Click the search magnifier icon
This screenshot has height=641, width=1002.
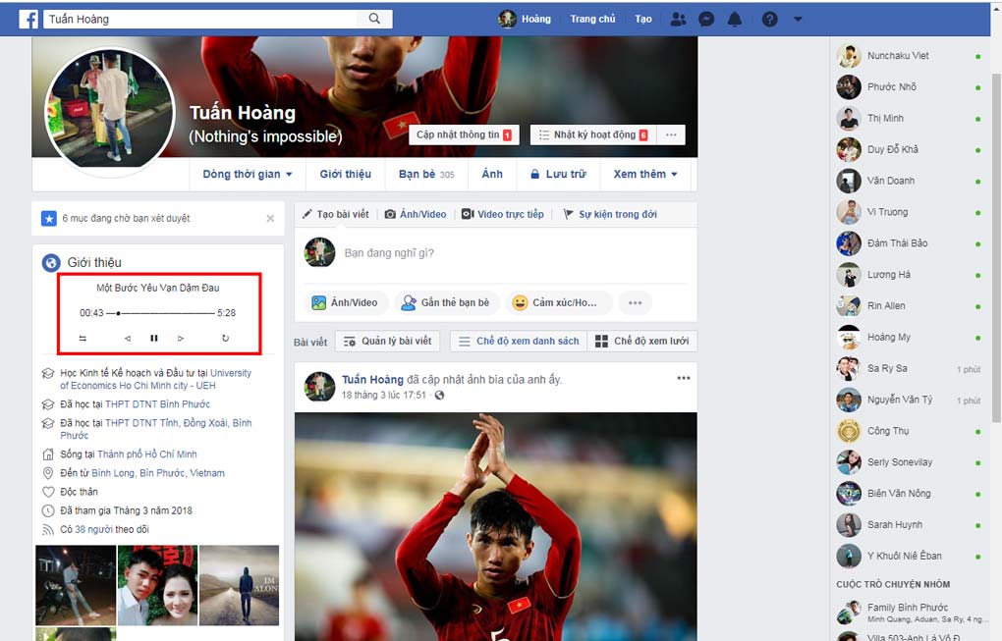point(374,18)
